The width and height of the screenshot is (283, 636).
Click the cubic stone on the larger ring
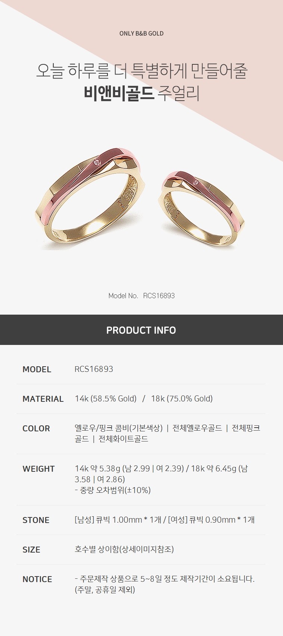point(97,162)
